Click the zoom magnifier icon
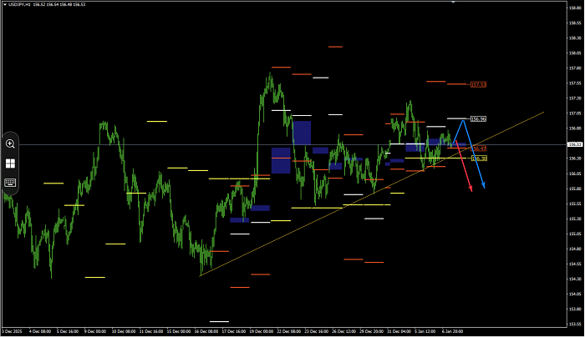Screen dimensions: 585x337 (x=11, y=143)
